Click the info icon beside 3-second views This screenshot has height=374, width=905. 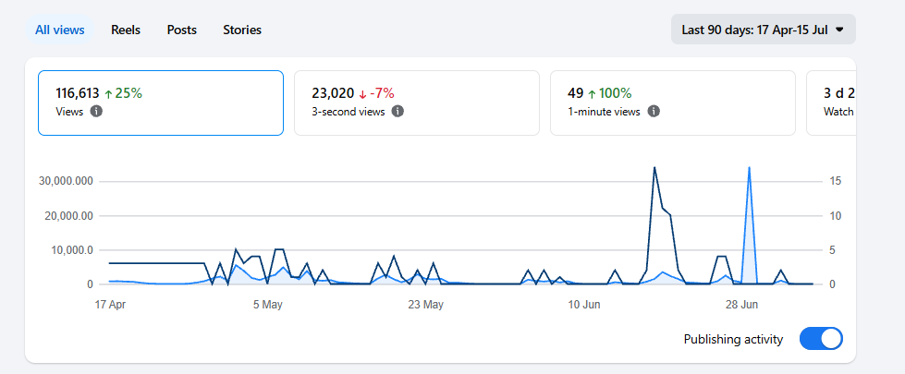coord(397,112)
